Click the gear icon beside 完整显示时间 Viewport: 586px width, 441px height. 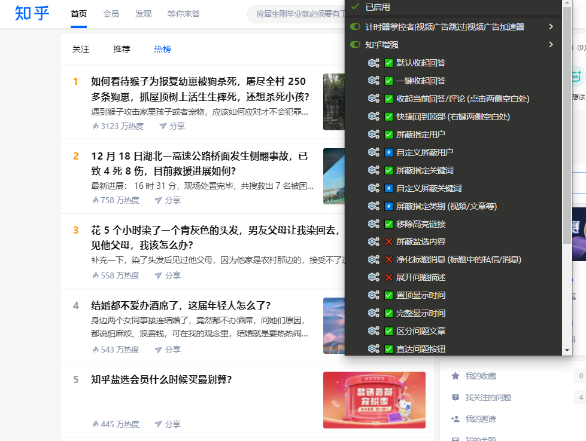374,313
